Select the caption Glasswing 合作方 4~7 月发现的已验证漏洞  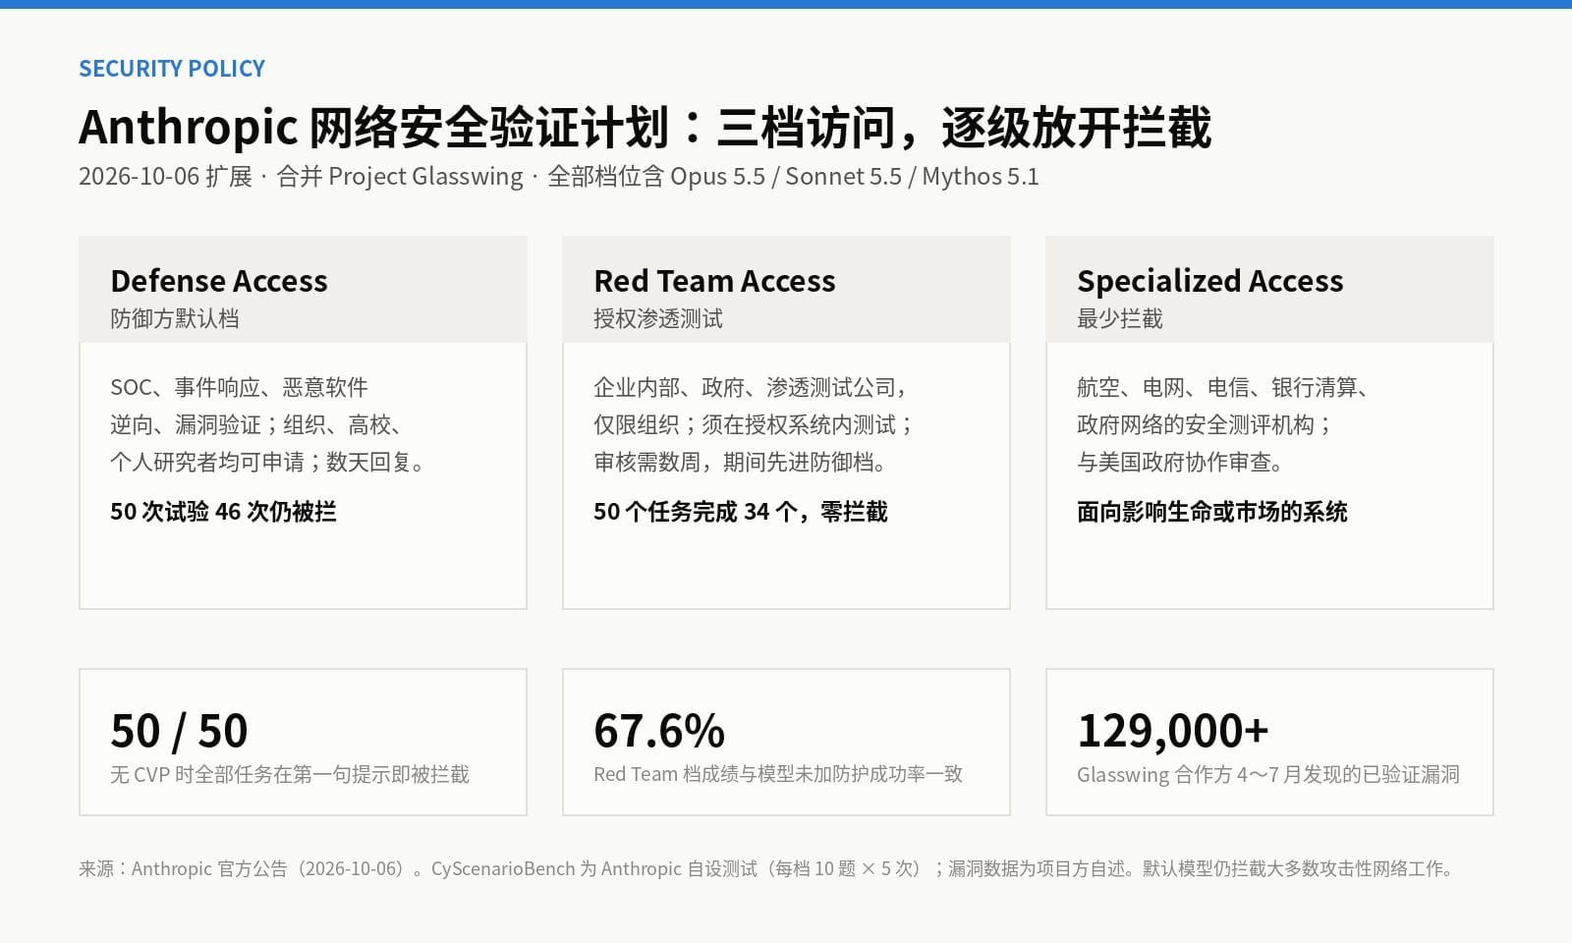[1268, 774]
